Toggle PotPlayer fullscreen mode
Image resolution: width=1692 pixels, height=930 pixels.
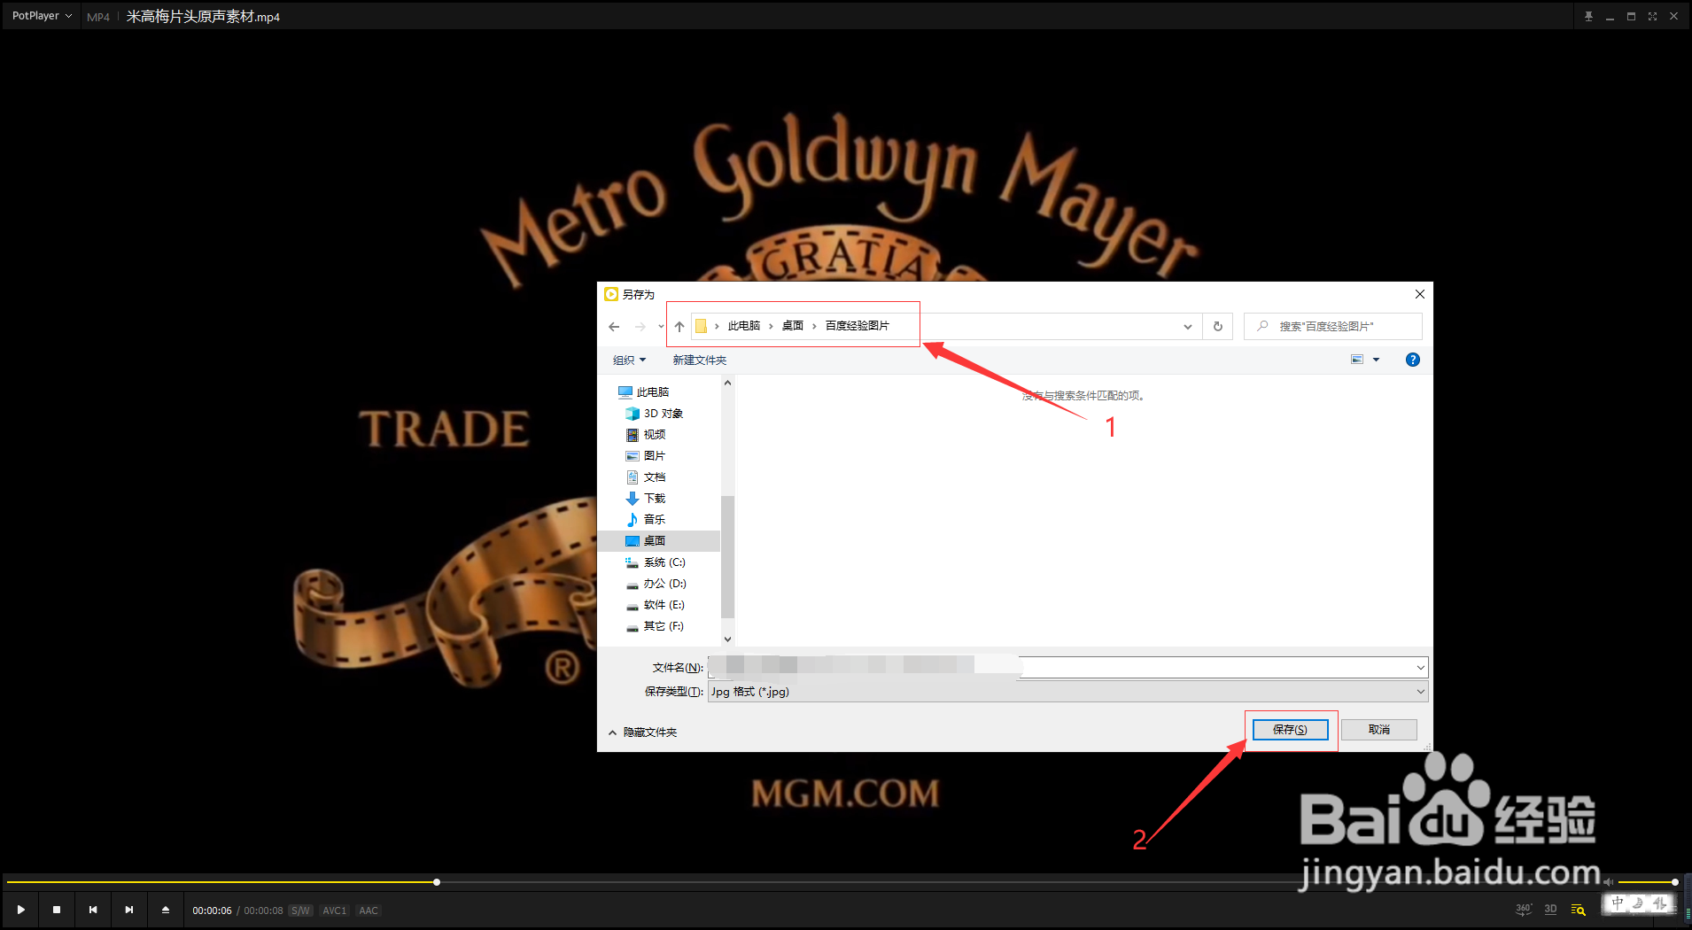coord(1652,16)
